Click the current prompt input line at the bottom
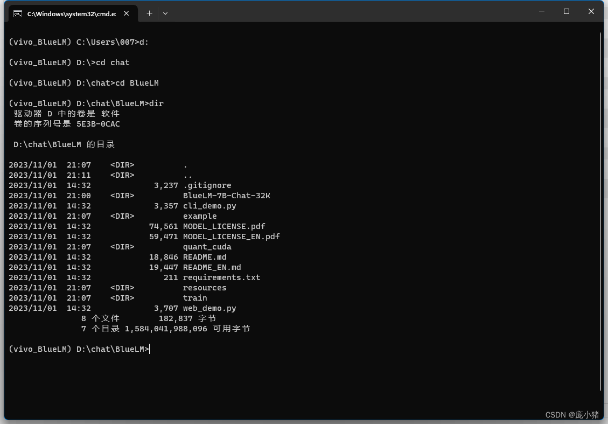The width and height of the screenshot is (608, 424). tap(79, 349)
